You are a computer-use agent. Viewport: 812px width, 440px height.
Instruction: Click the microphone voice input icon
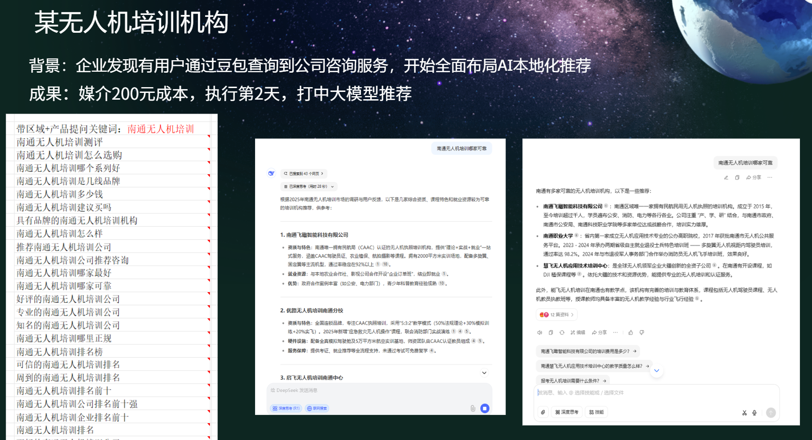(754, 413)
